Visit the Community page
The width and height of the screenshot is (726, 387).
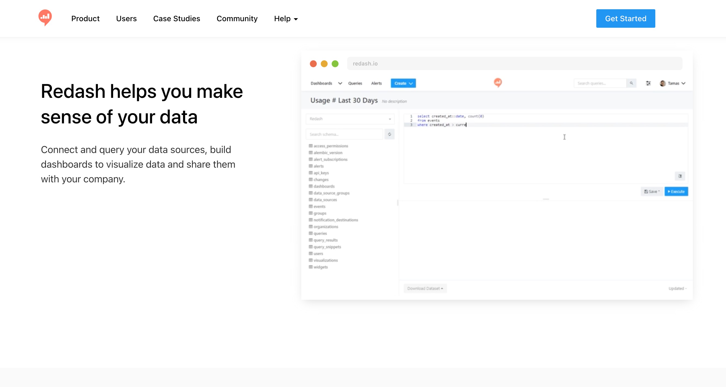(x=237, y=18)
